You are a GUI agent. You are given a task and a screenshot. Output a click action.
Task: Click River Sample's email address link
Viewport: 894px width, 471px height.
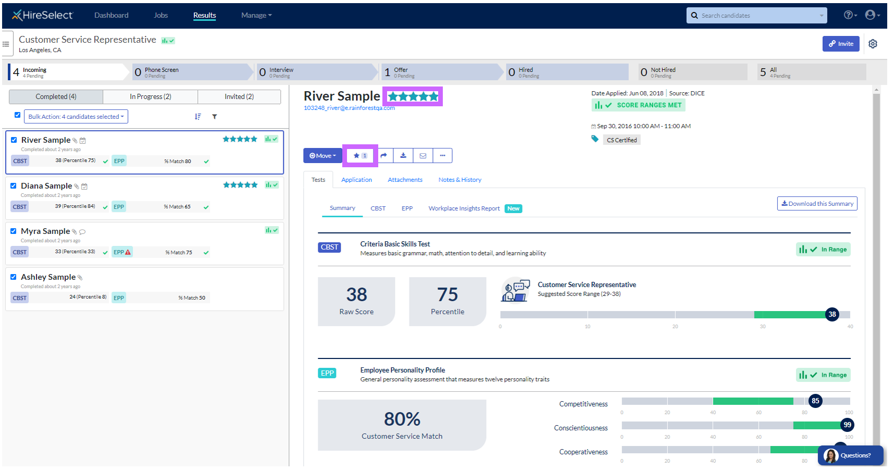[x=350, y=108]
